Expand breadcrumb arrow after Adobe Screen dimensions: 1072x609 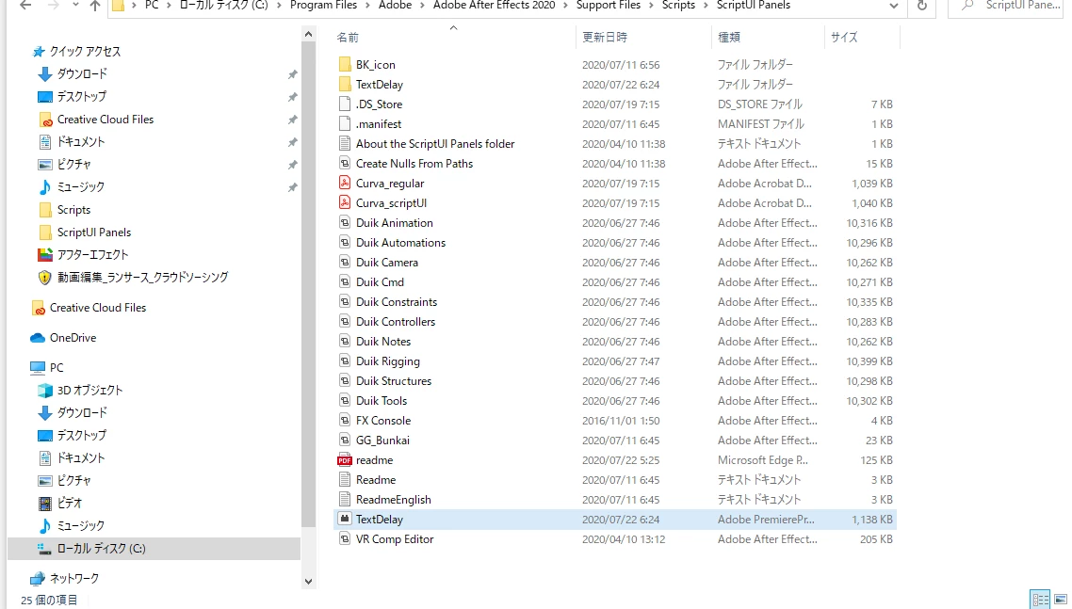click(423, 6)
